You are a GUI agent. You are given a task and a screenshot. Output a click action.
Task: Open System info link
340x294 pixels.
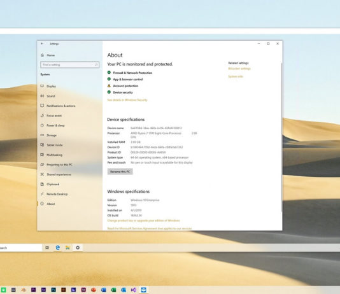click(x=236, y=76)
